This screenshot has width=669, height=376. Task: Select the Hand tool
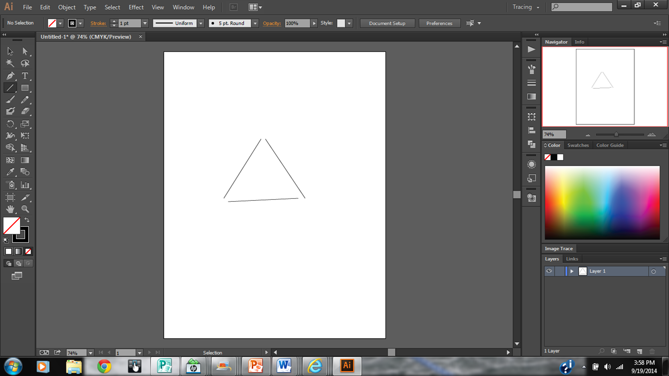[x=10, y=209]
